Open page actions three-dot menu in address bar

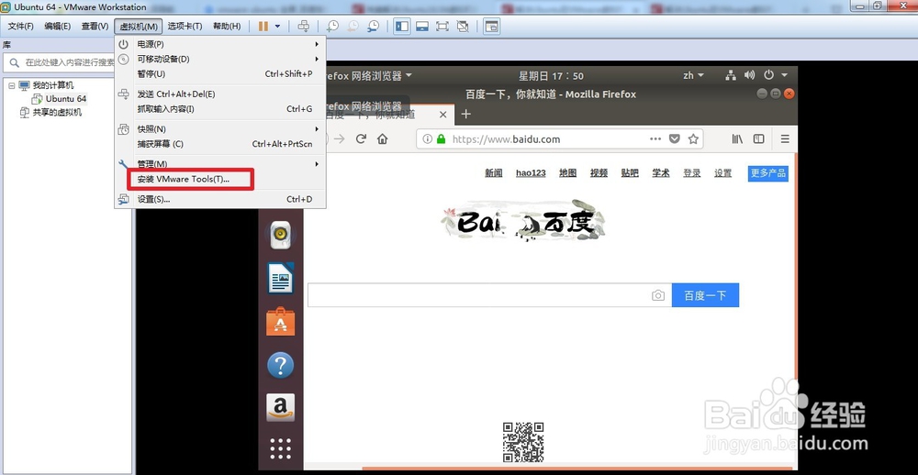[x=655, y=139]
